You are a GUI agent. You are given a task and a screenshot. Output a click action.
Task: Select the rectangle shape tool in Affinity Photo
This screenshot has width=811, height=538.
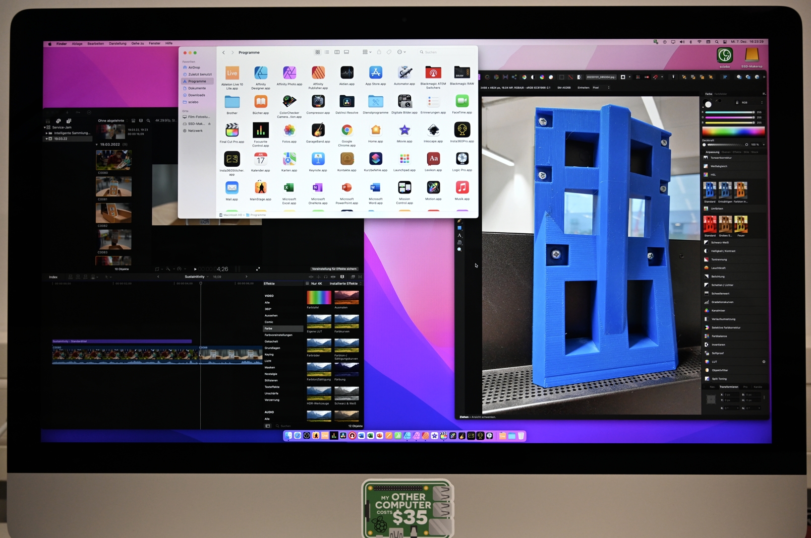pyautogui.click(x=459, y=228)
